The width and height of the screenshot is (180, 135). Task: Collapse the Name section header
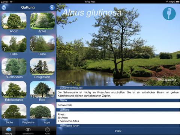click(x=118, y=100)
